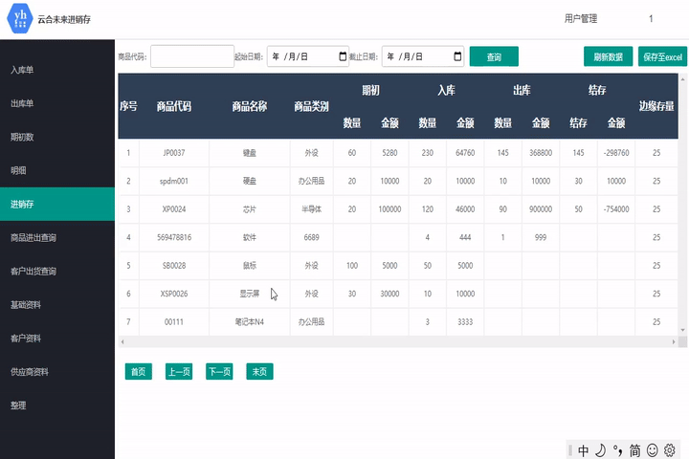Click the table's horizontal scrollbar
This screenshot has width=689, height=459.
[383, 341]
